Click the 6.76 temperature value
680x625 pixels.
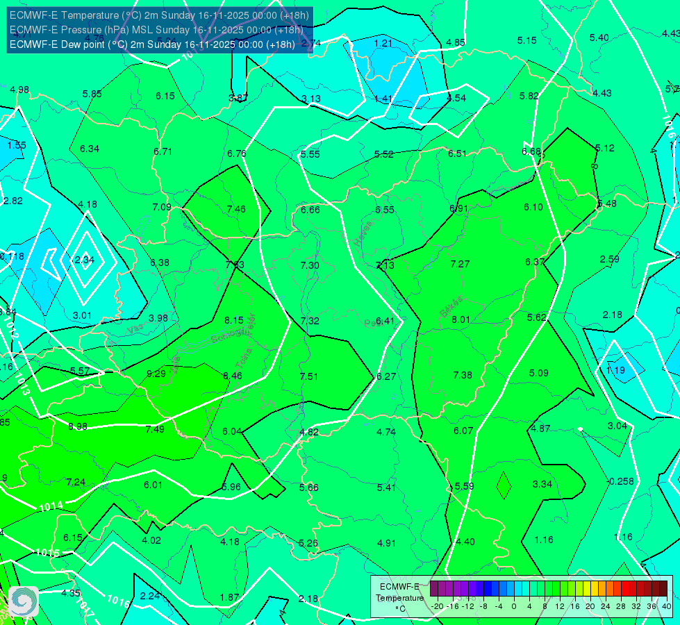tap(237, 153)
